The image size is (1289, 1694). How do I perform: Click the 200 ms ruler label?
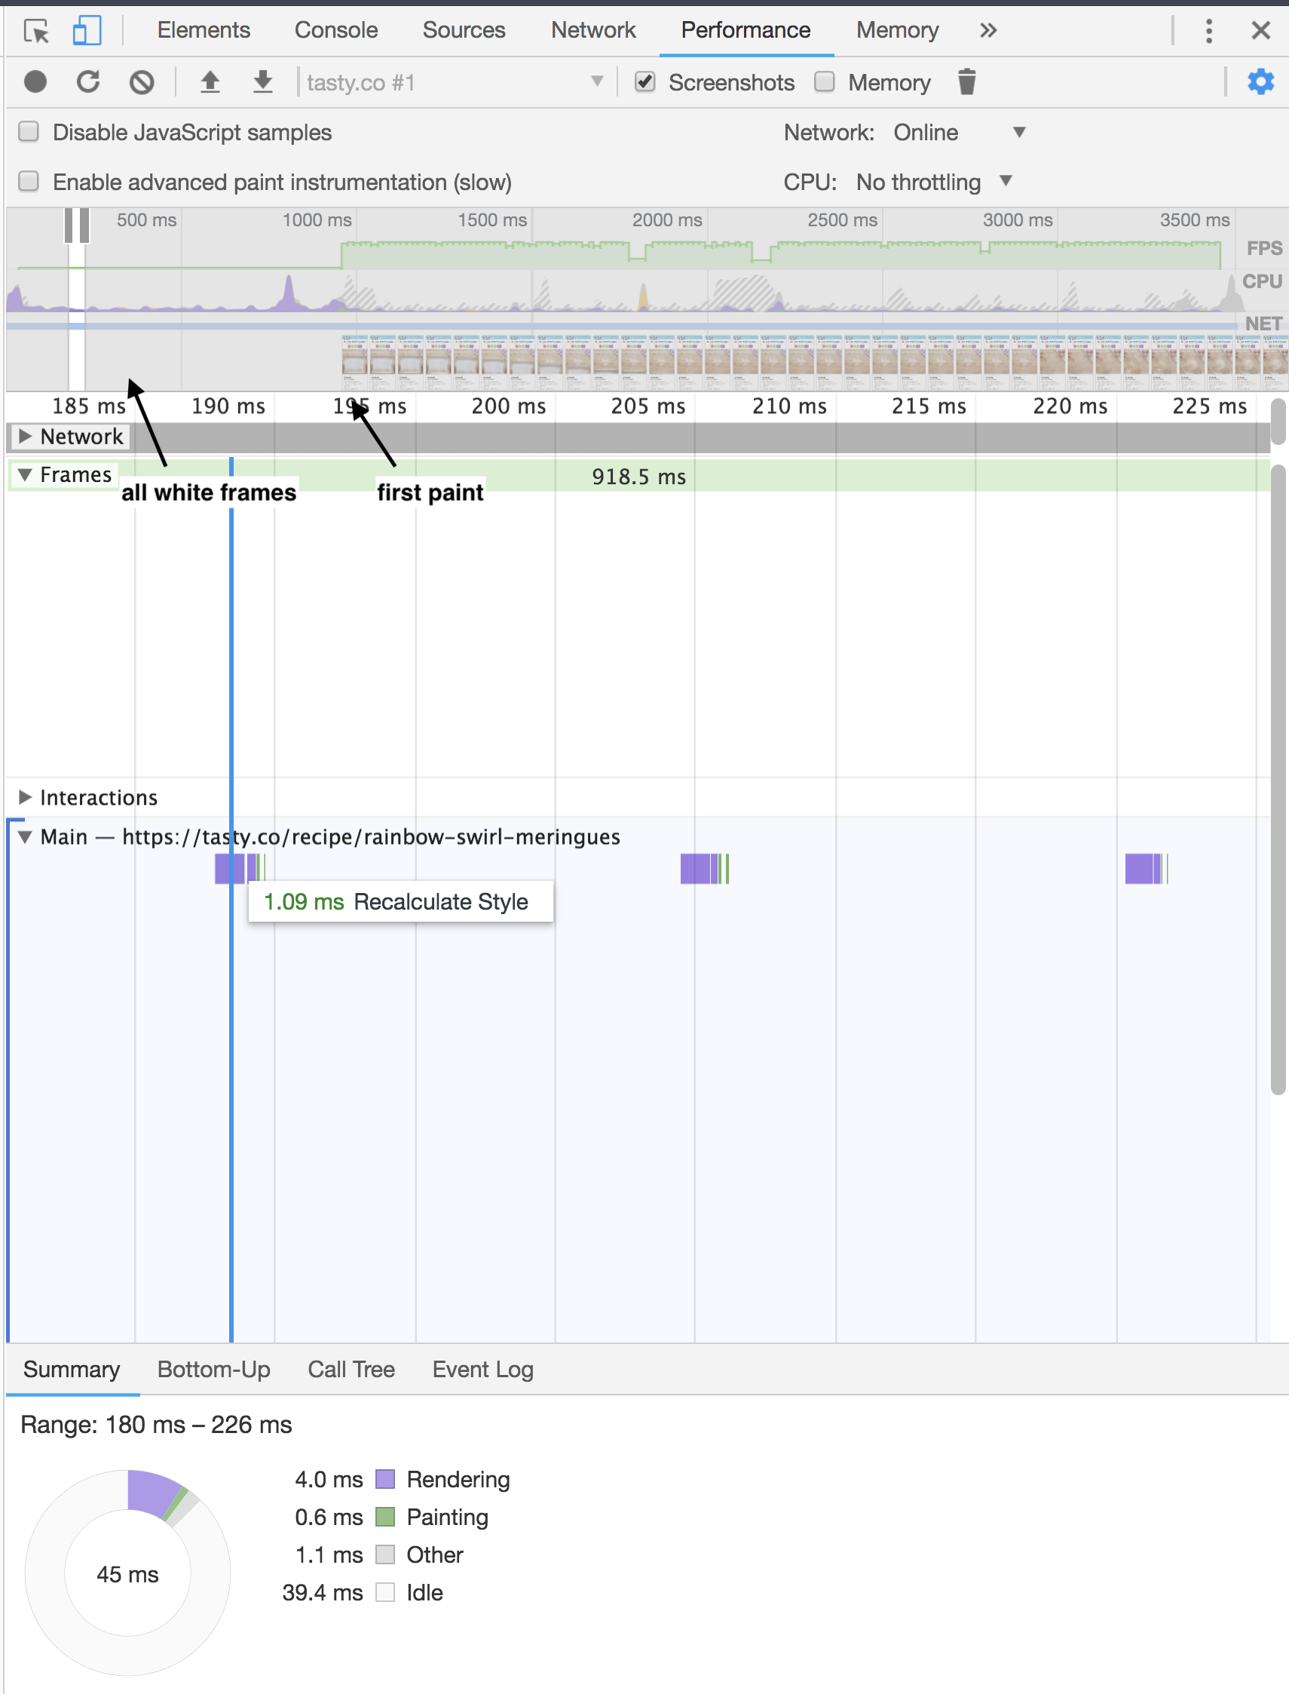point(508,406)
